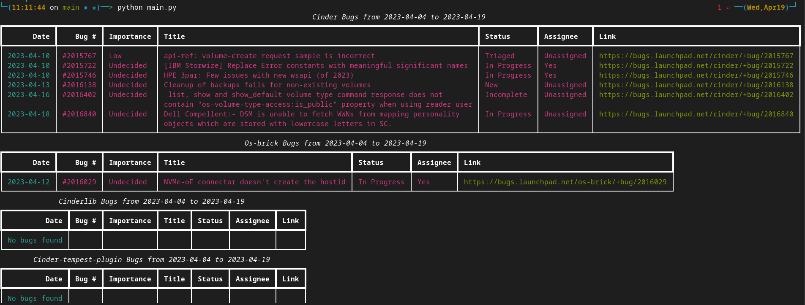Screen dimensions: 805x305
Task: Click 'No bugs found' in Cinderlib table
Action: [35, 240]
